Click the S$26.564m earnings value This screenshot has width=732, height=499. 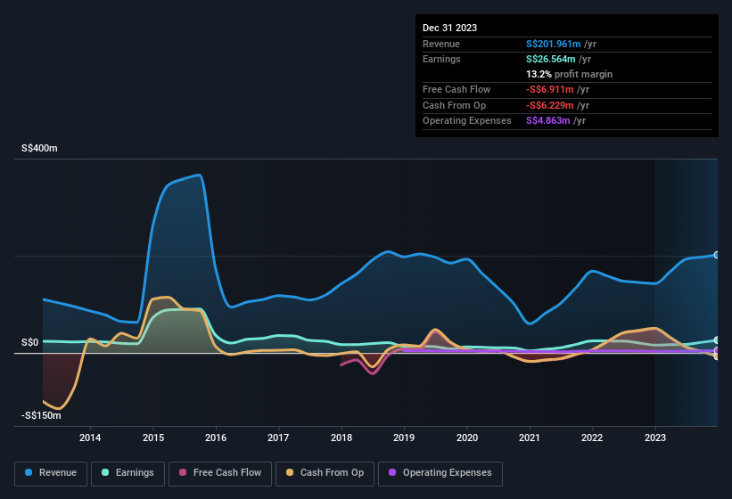(x=550, y=59)
